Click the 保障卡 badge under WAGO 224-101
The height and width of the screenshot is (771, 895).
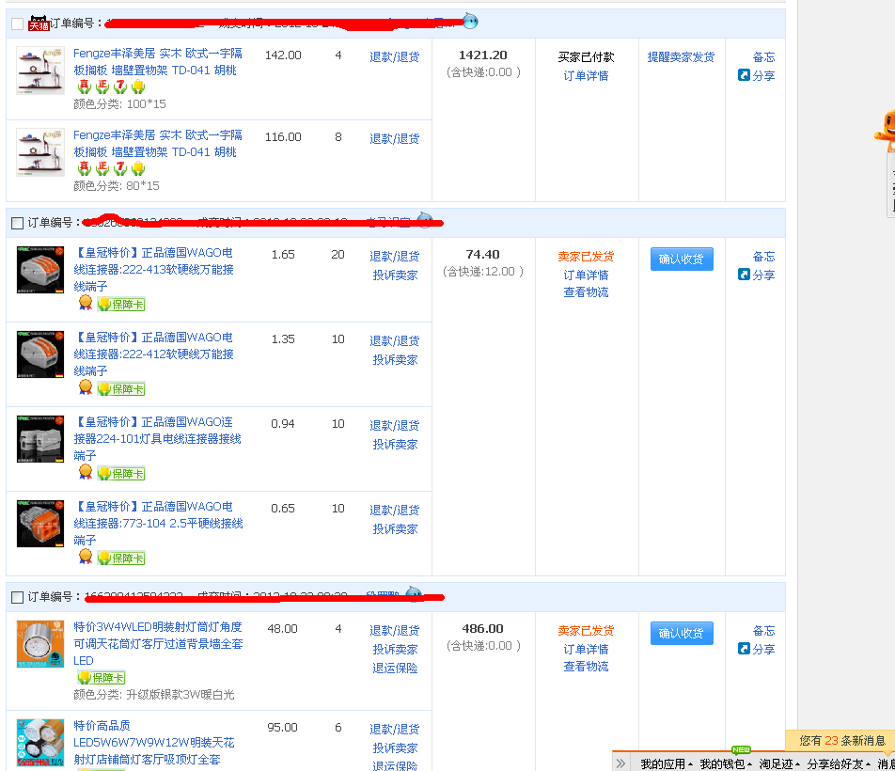[x=121, y=473]
